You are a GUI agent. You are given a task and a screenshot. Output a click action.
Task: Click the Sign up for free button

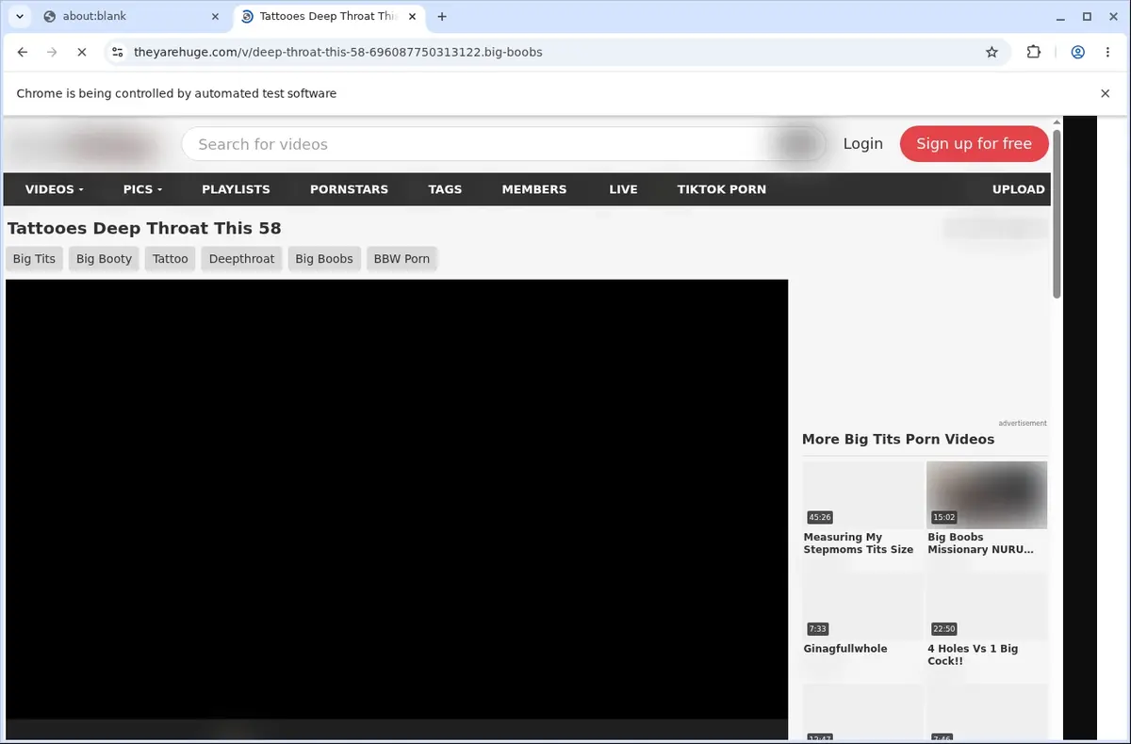pos(974,144)
